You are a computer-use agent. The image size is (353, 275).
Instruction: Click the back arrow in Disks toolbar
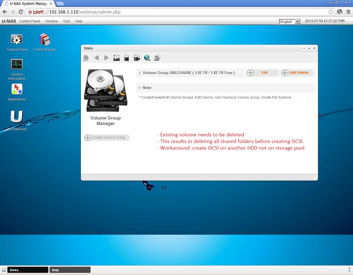tap(96, 58)
